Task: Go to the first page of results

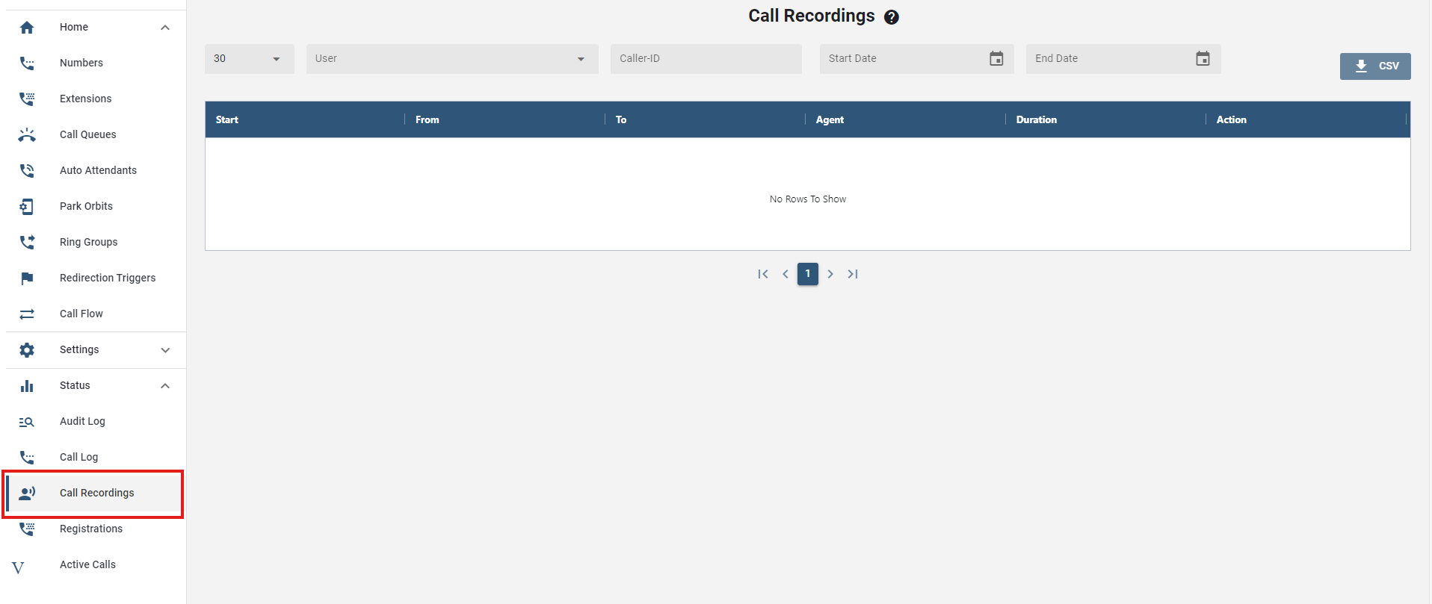Action: [762, 274]
